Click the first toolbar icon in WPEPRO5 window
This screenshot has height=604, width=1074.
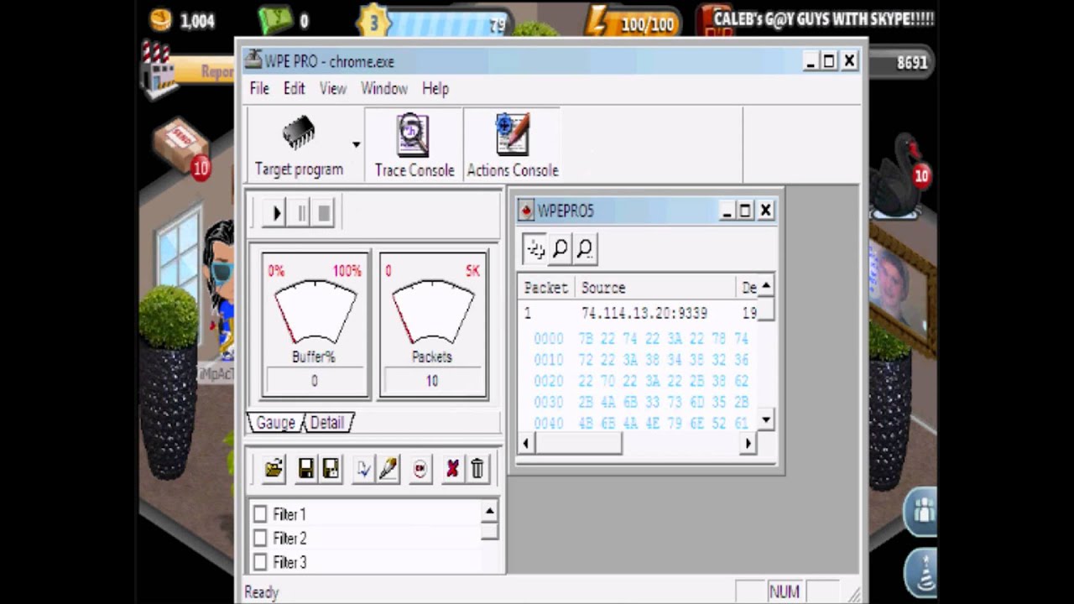coord(534,248)
